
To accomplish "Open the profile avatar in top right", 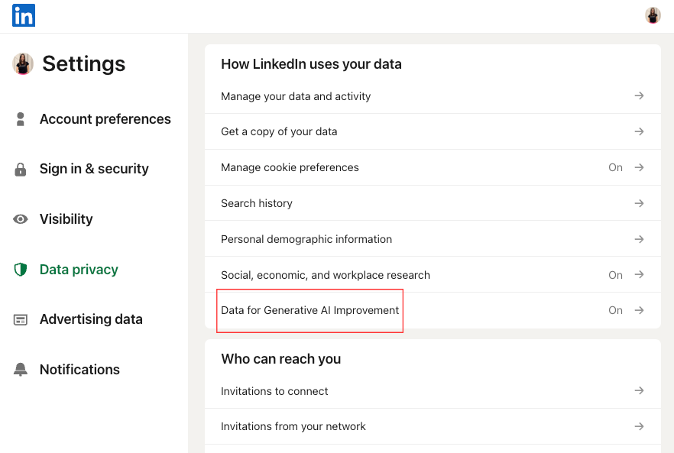I will [653, 15].
